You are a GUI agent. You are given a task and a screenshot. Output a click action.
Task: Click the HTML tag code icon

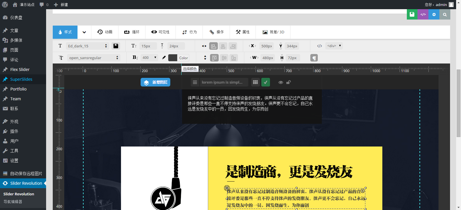[x=320, y=46]
